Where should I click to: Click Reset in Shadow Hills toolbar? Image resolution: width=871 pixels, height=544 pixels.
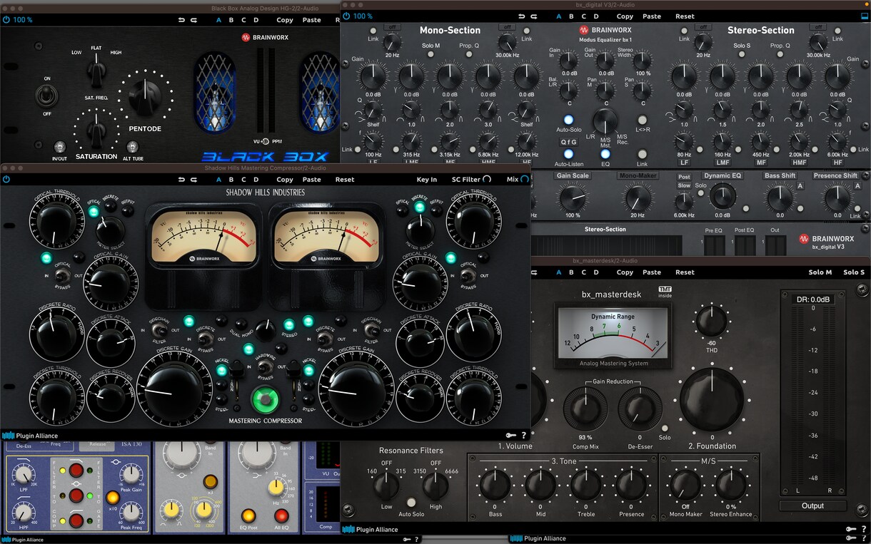pos(345,180)
